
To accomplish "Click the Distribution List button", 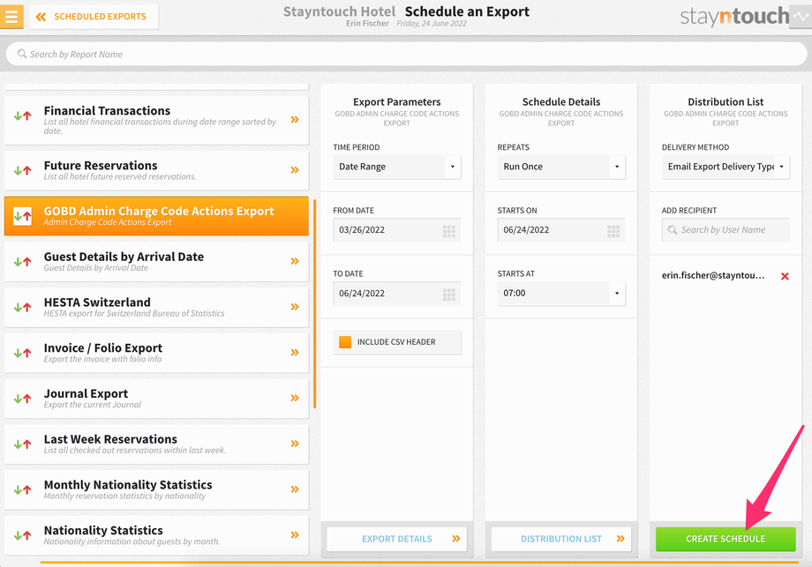I will click(x=561, y=539).
